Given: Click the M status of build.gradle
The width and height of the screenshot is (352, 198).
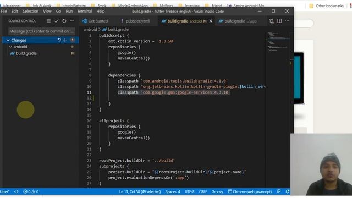Looking at the screenshot, I should pos(73,53).
